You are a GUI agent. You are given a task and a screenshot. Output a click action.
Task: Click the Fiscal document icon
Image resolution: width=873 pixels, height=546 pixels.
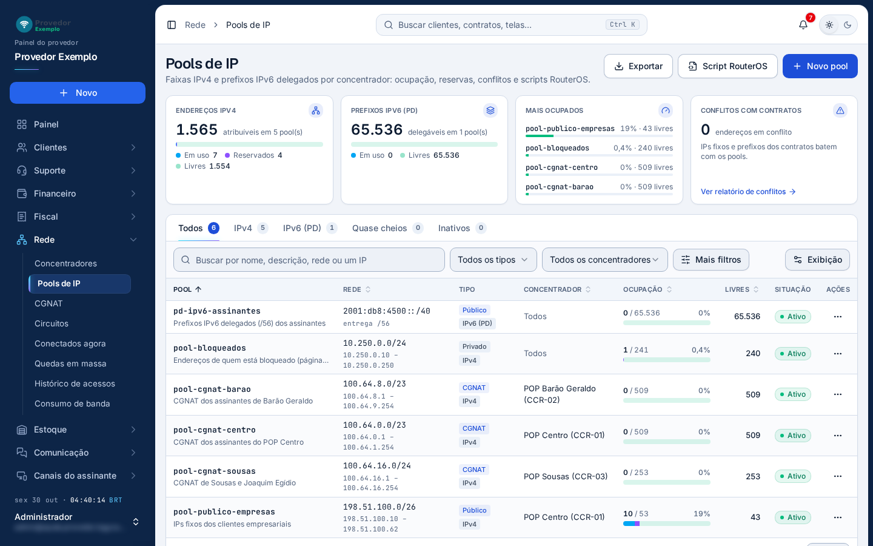point(22,217)
